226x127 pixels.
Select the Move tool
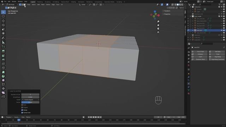point(3,21)
